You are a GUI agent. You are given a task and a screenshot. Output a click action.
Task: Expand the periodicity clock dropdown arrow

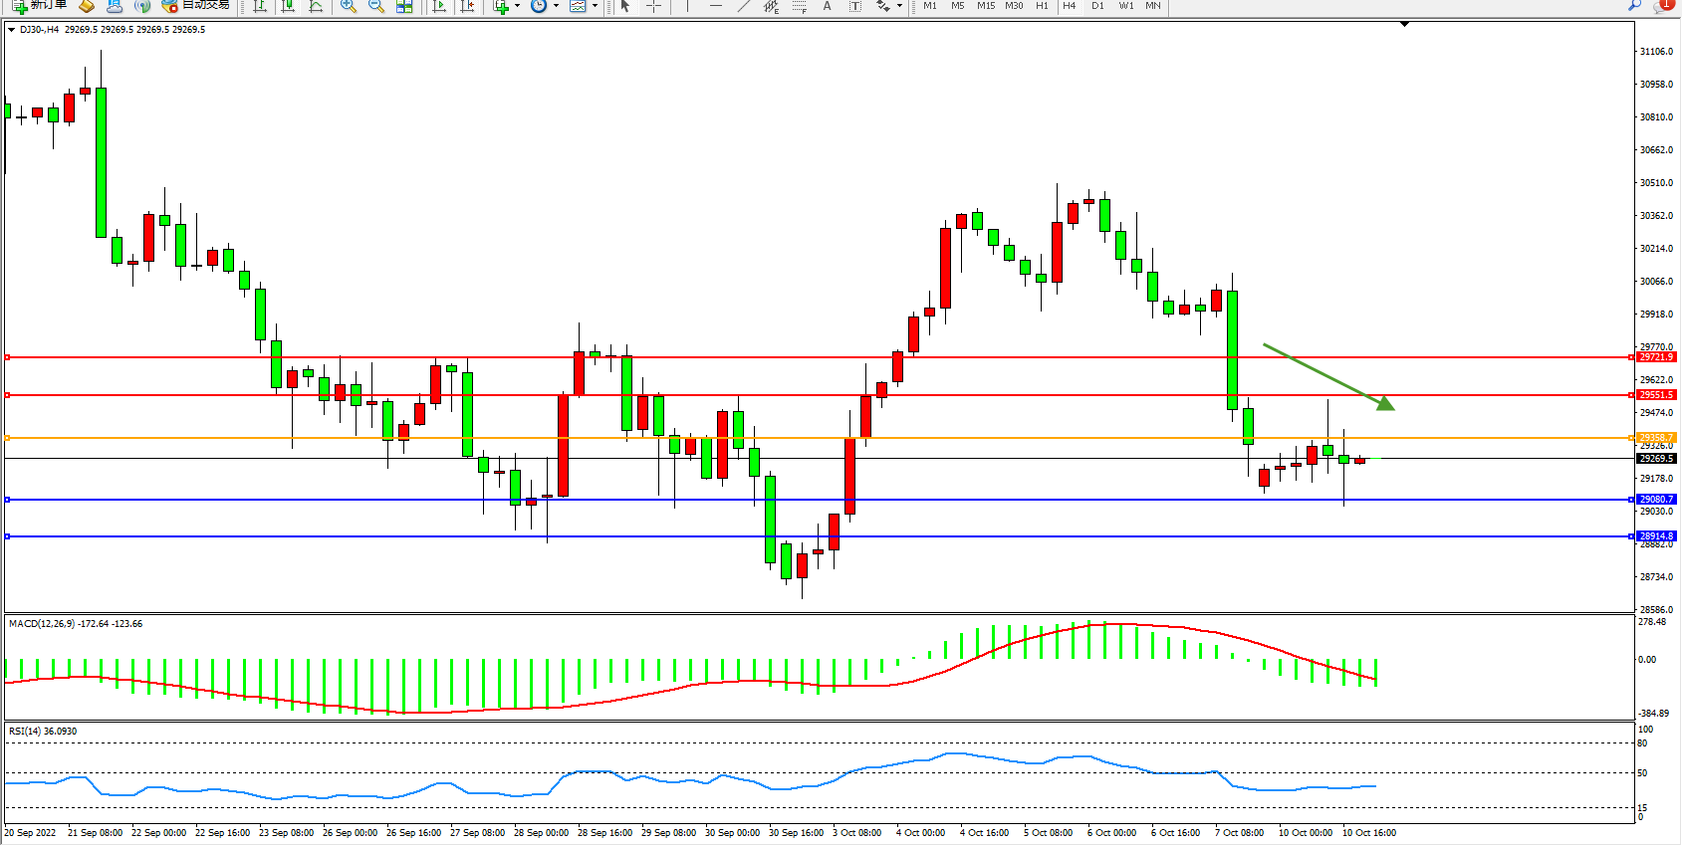556,6
